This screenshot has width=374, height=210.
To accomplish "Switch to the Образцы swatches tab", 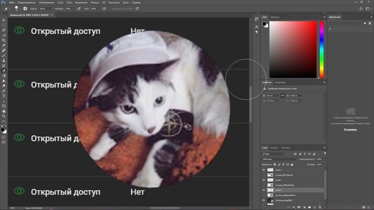I will (275, 17).
